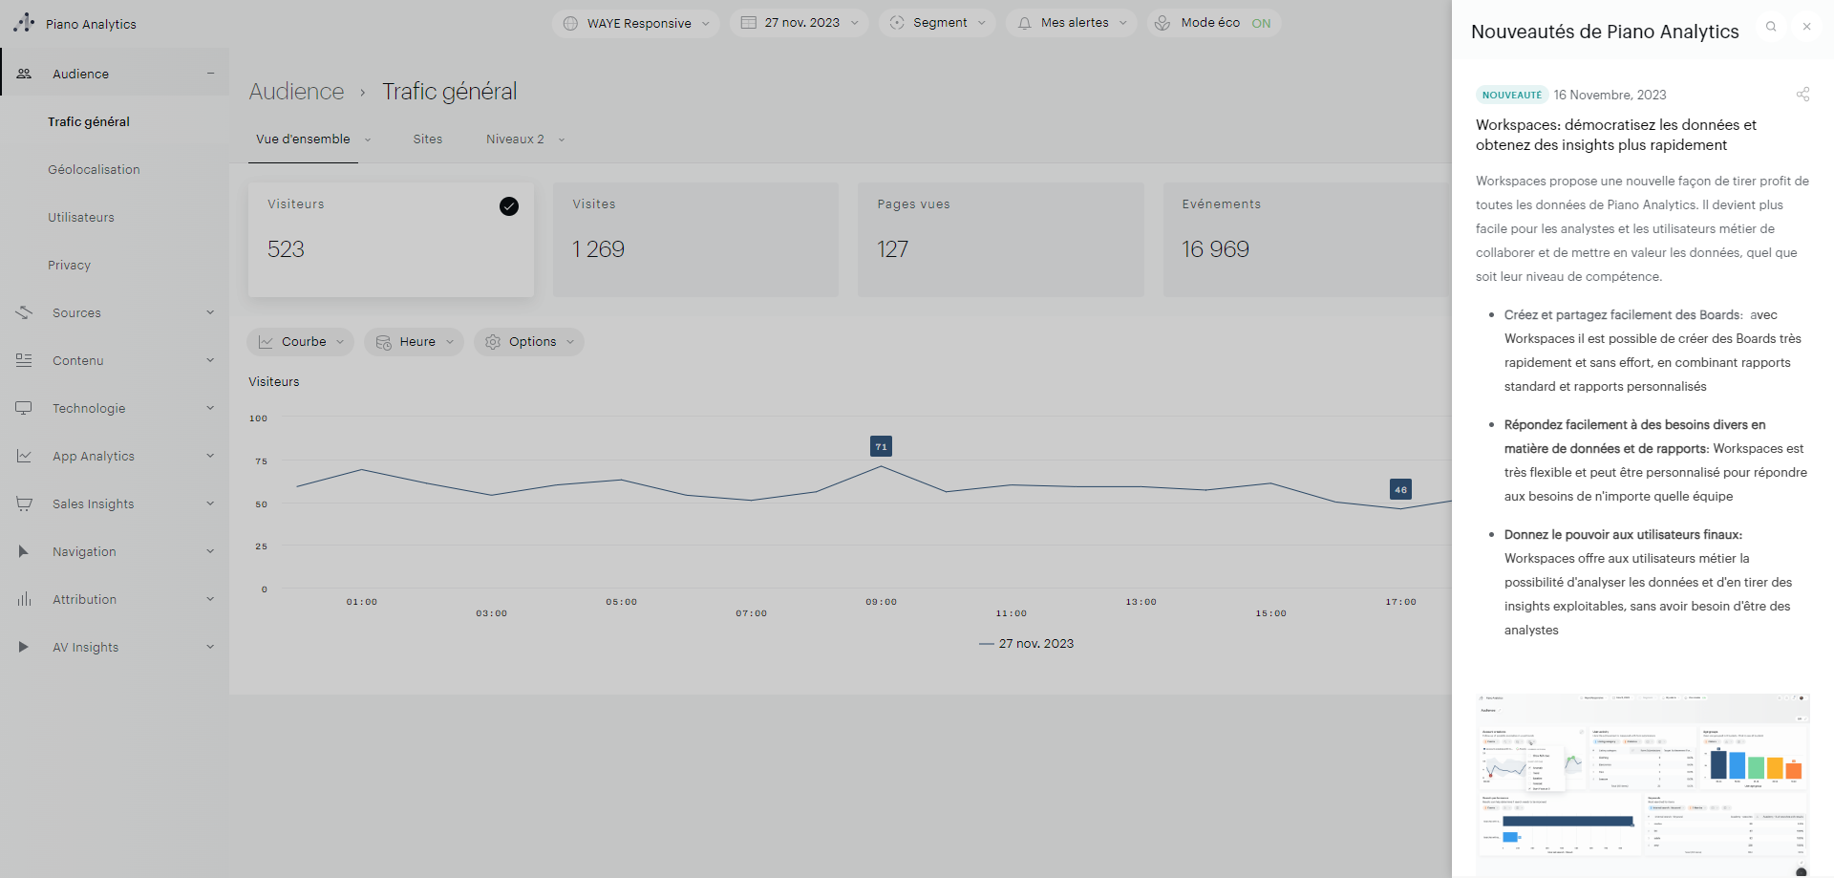
Task: Open the chart Options button
Action: pyautogui.click(x=529, y=342)
